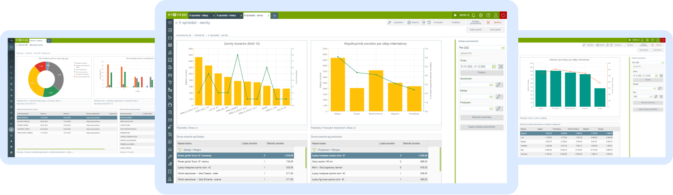Click the help question mark icon
The image size is (673, 195).
(488, 15)
